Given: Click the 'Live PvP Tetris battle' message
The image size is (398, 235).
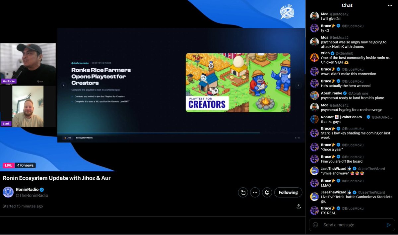Looking at the screenshot, I should point(357,199).
